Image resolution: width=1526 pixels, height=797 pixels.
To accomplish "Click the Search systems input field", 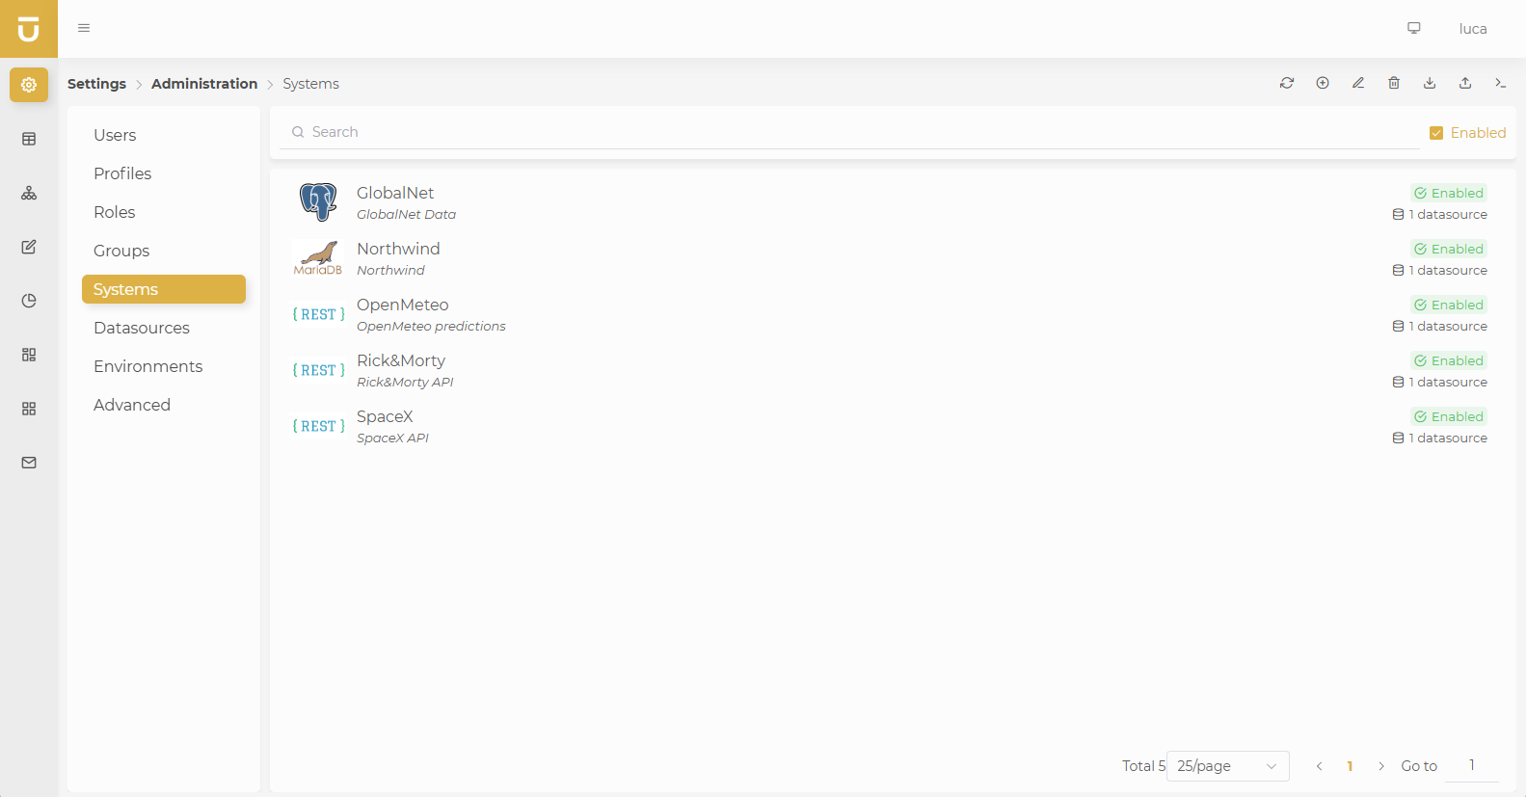I will point(848,132).
